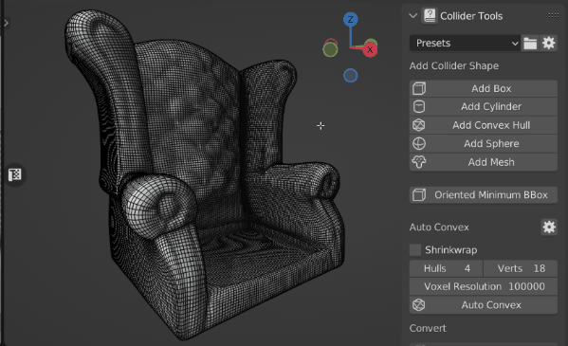Viewport: 568px width, 346px height.
Task: Expand the left toolbar with arrow
Action: (x=6, y=23)
